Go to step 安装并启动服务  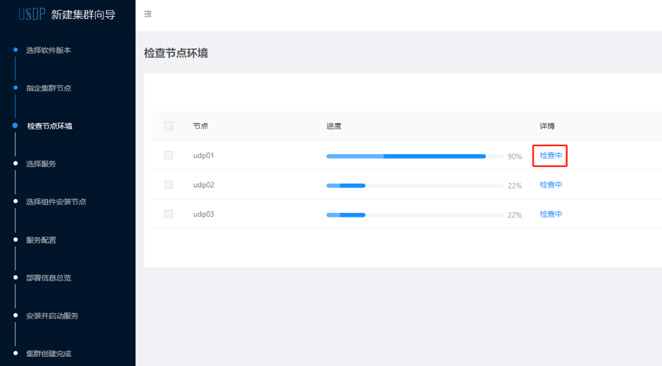click(x=52, y=315)
